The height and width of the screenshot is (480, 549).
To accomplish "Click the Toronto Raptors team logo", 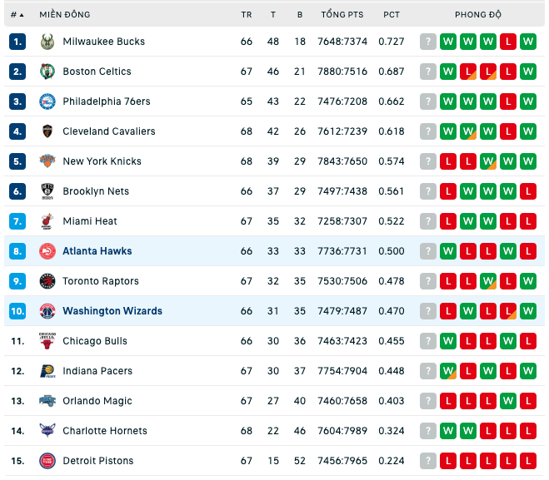I will click(x=47, y=281).
